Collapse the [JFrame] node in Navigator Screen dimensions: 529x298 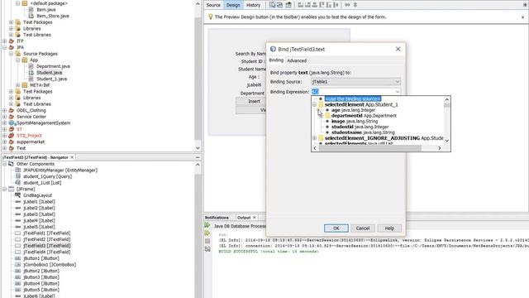(x=5, y=190)
